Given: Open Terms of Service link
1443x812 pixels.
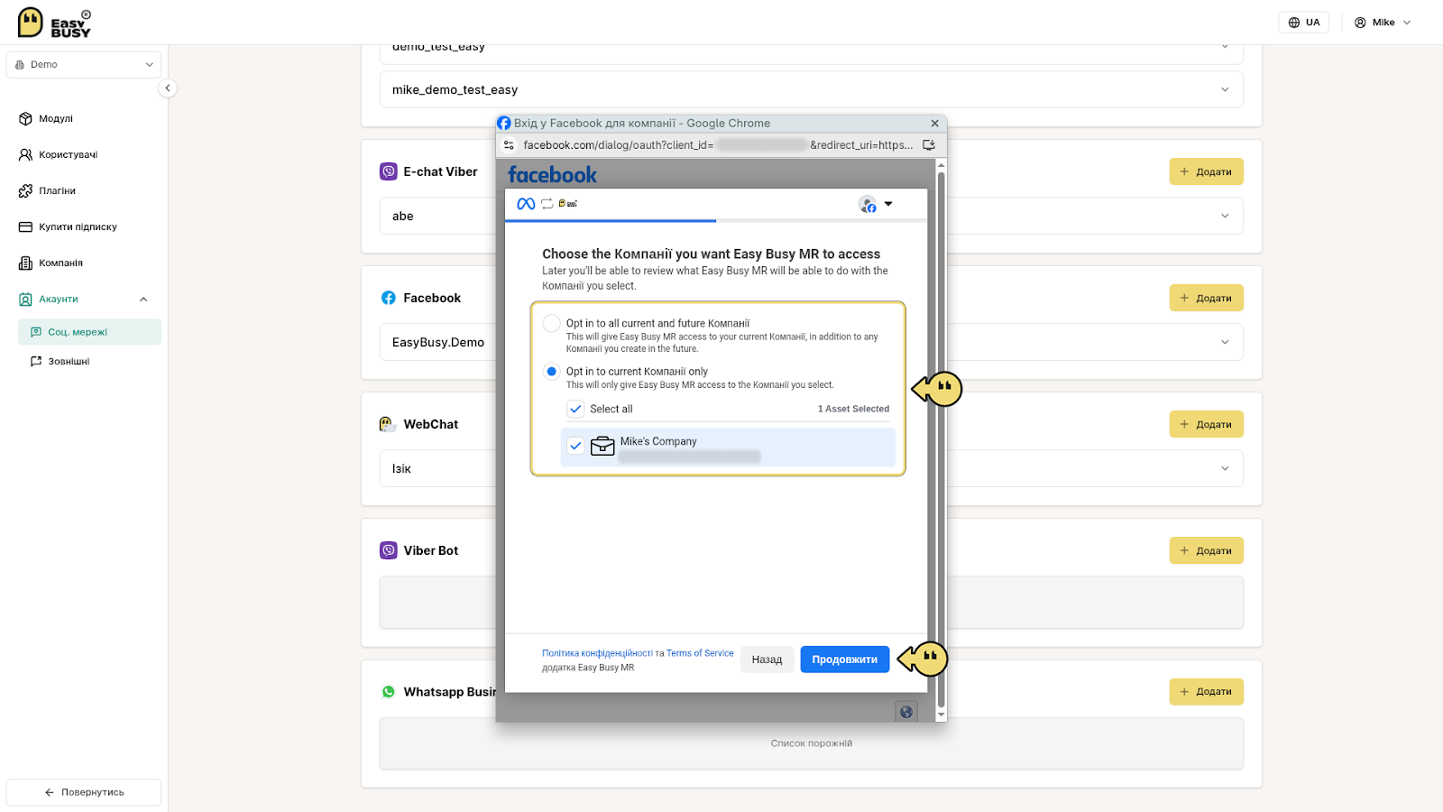Looking at the screenshot, I should pos(700,653).
